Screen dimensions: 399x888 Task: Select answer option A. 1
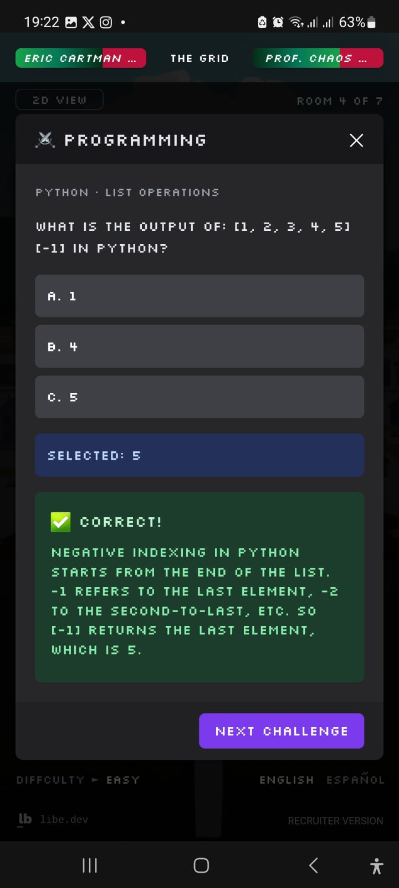[199, 296]
